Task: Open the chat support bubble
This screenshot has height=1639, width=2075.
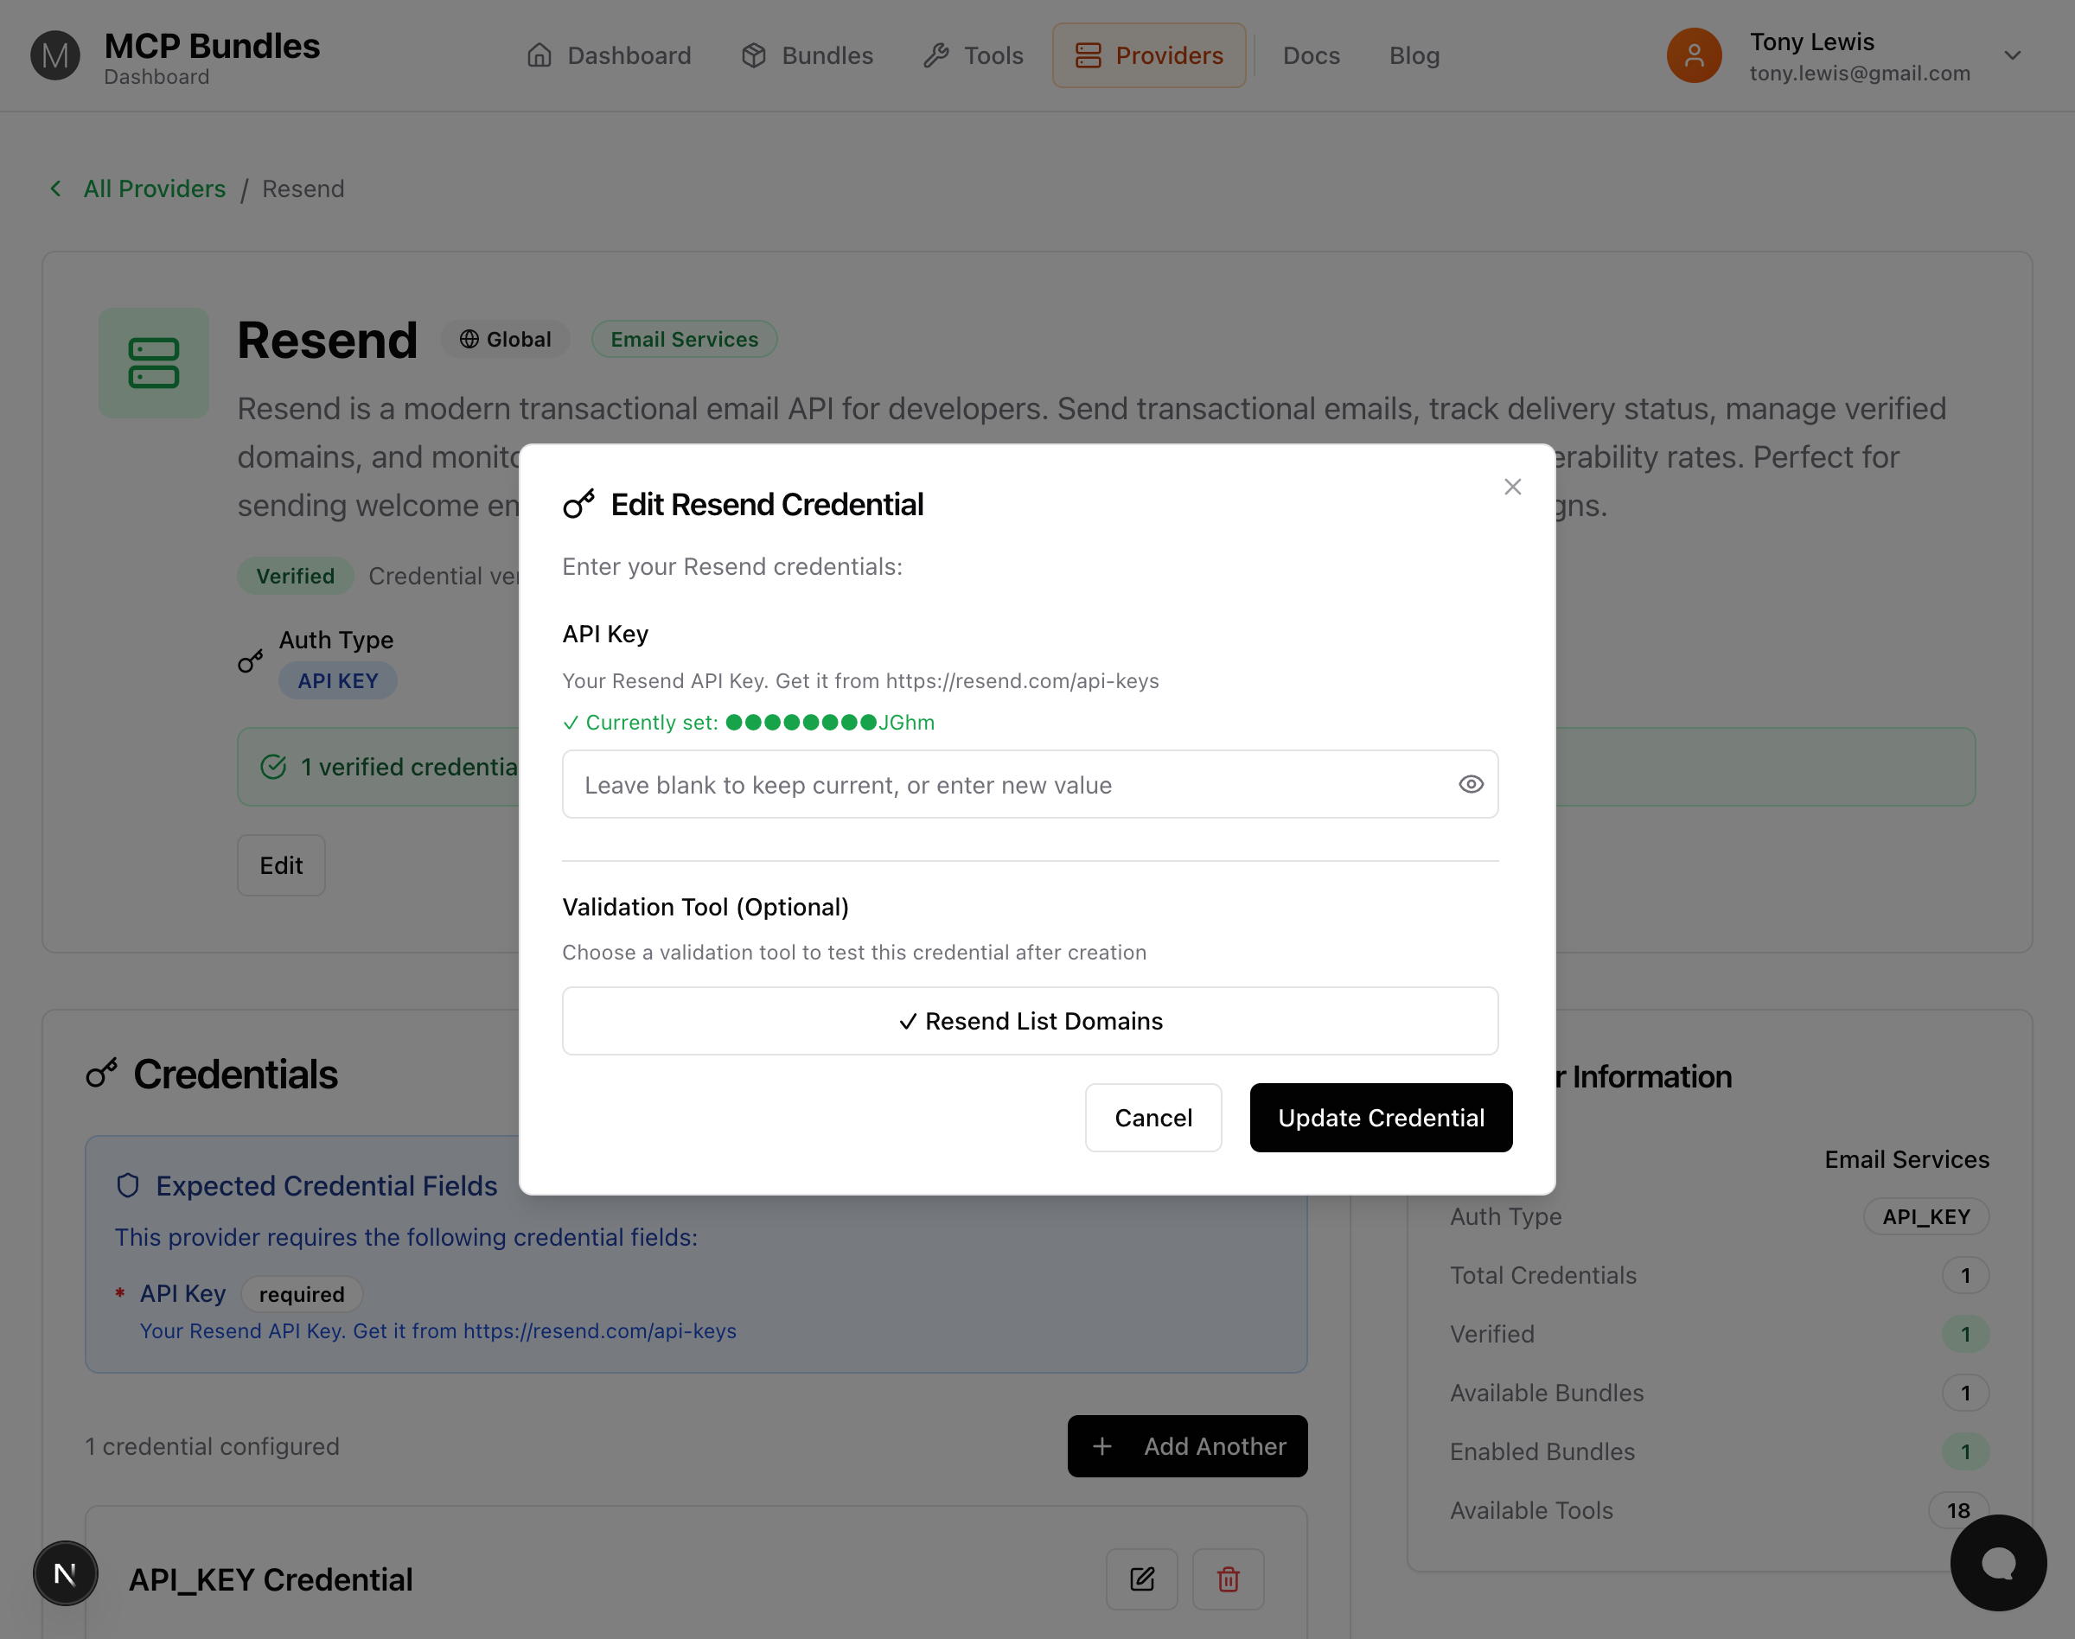Action: pos(1998,1562)
